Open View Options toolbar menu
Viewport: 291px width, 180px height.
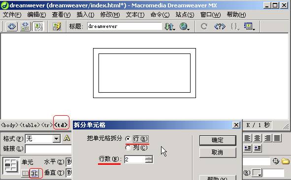pos(249,26)
